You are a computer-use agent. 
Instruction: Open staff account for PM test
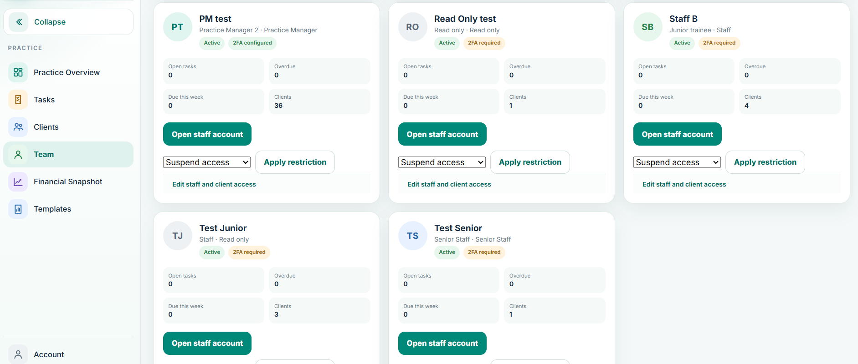(207, 134)
